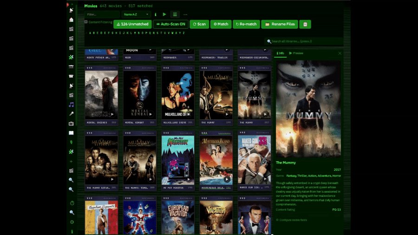Open the book library icon in sidebar
This screenshot has width=418, height=235.
[x=71, y=133]
